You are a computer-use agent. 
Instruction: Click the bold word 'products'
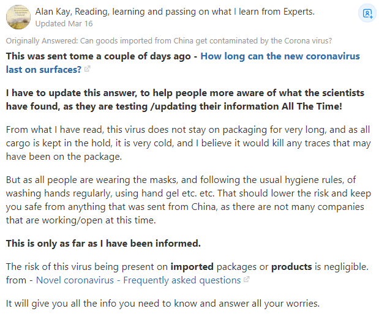click(x=291, y=267)
